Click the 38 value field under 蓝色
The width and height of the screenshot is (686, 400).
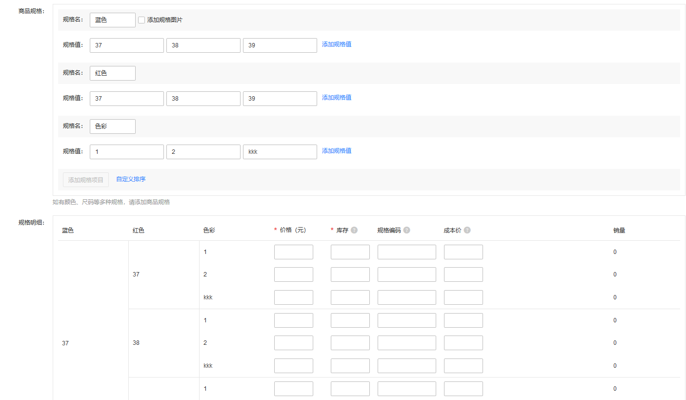tap(203, 45)
